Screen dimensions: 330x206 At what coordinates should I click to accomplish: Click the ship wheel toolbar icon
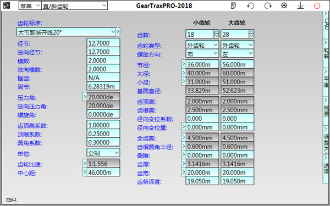pos(284,5)
